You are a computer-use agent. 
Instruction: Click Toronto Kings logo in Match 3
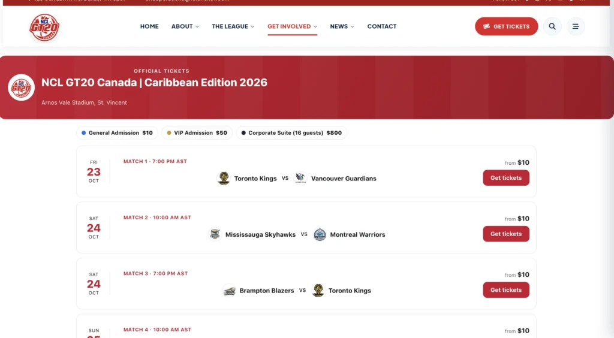tap(318, 291)
